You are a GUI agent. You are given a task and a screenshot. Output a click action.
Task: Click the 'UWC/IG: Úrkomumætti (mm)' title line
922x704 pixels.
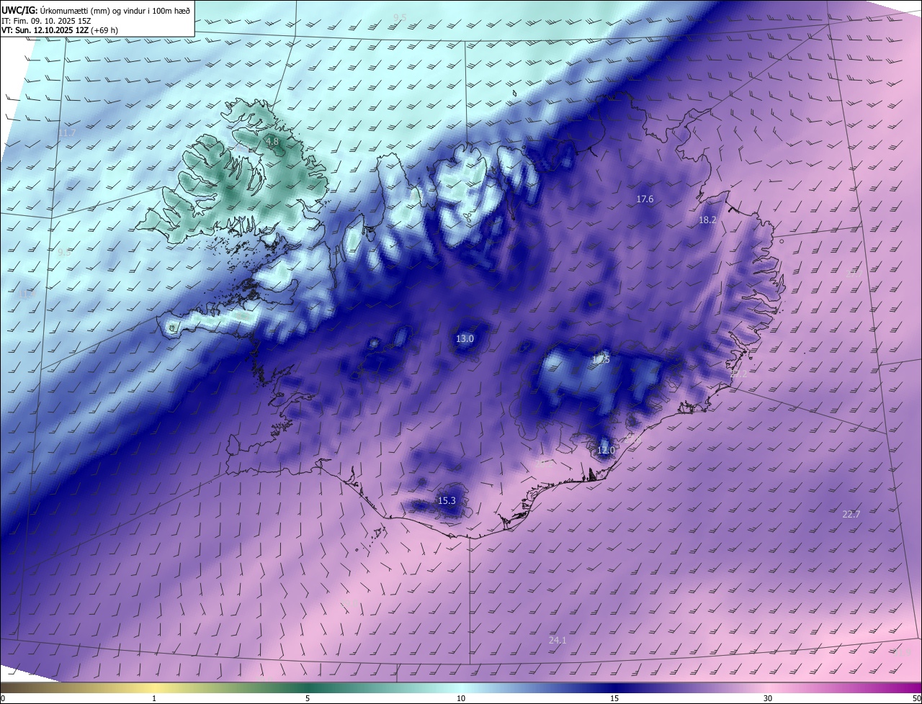96,10
